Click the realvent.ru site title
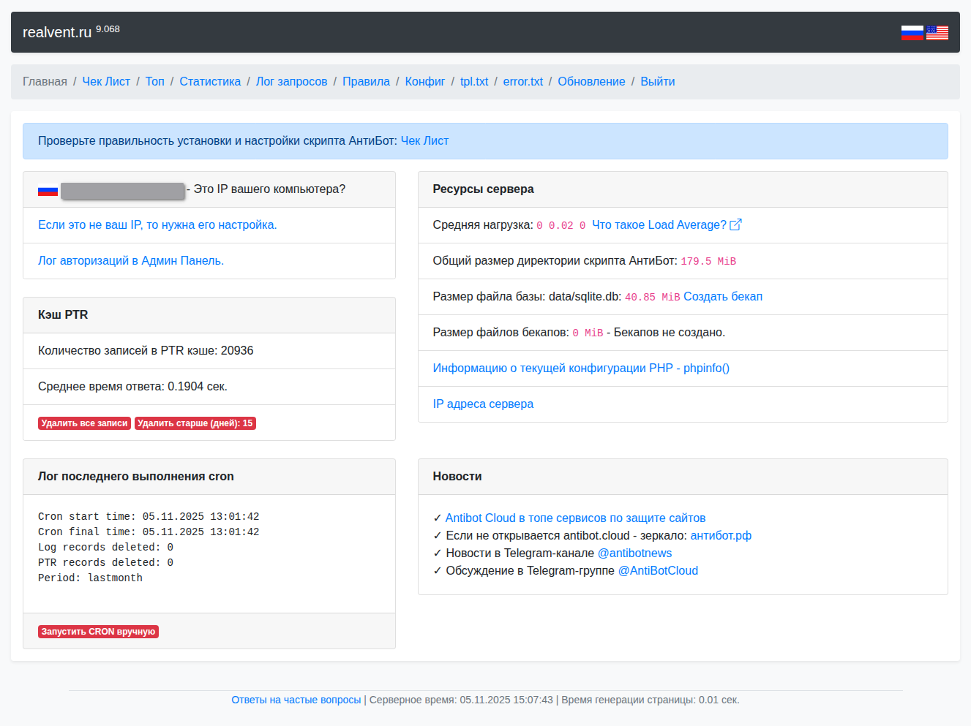971x726 pixels. point(57,32)
